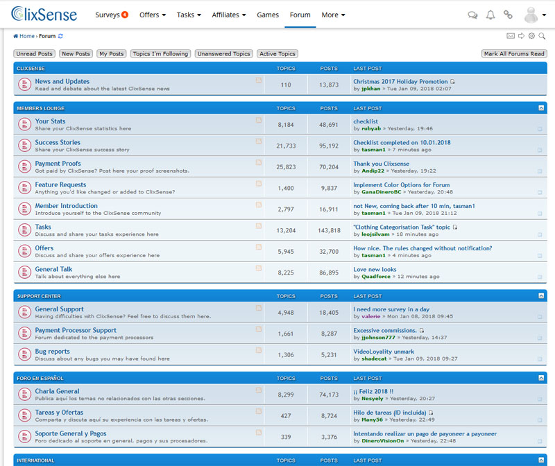Click the chain link icon in header
The height and width of the screenshot is (466, 555).
pos(508,15)
